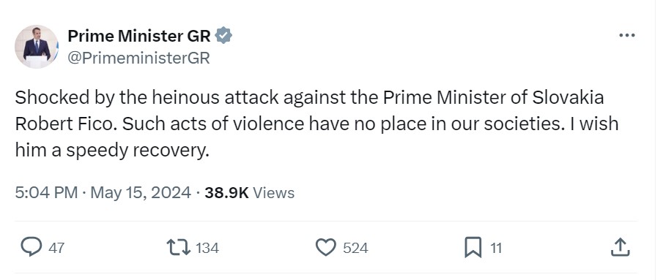View the 38.9K Views analytics

[250, 193]
